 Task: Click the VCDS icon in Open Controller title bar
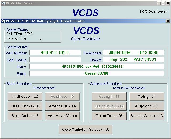point(3,21)
